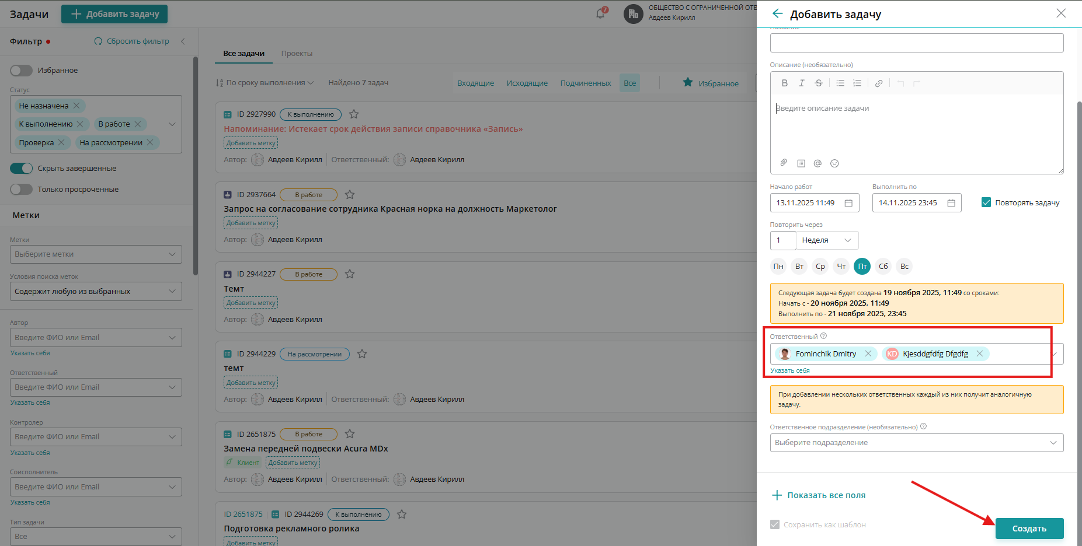Insert a numbered list in description

click(857, 83)
